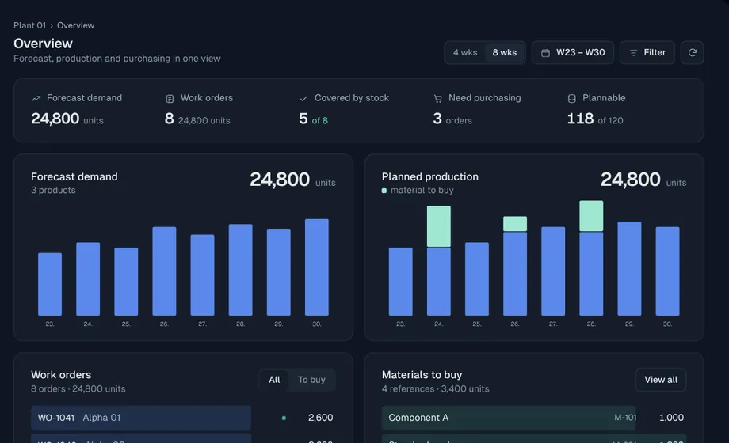The image size is (729, 443).
Task: Click the 28. axis label in Planned production
Action: (591, 324)
